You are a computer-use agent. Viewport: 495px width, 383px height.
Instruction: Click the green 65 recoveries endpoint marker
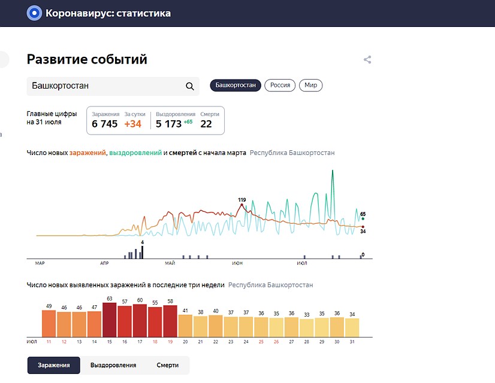tap(363, 219)
